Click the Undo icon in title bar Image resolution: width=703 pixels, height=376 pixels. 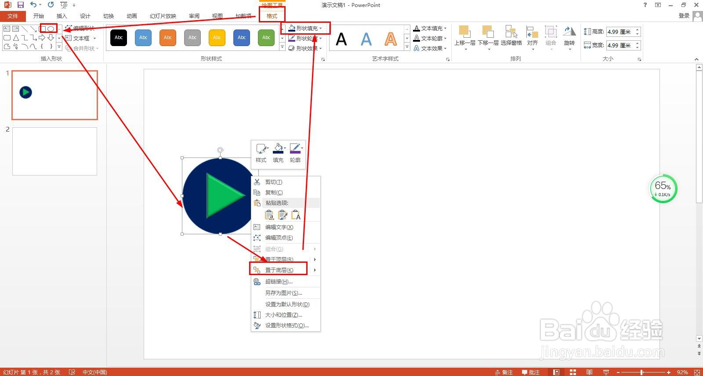(33, 5)
